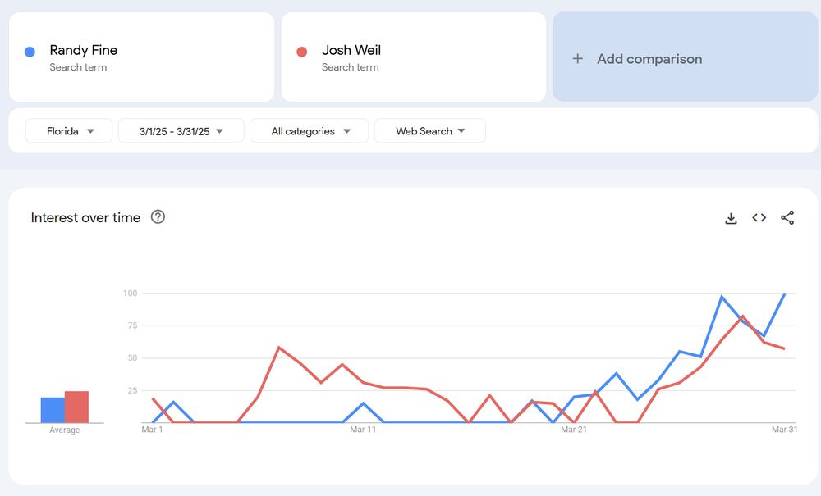This screenshot has width=821, height=496.
Task: Open the Interest over time help icon
Action: coord(158,217)
